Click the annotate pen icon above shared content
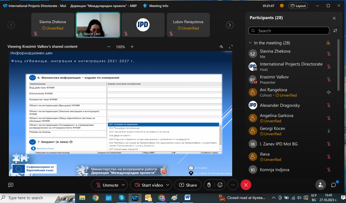346x203 pixels. pos(221,46)
